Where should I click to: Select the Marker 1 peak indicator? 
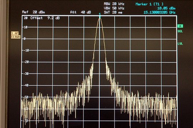coord(100,15)
